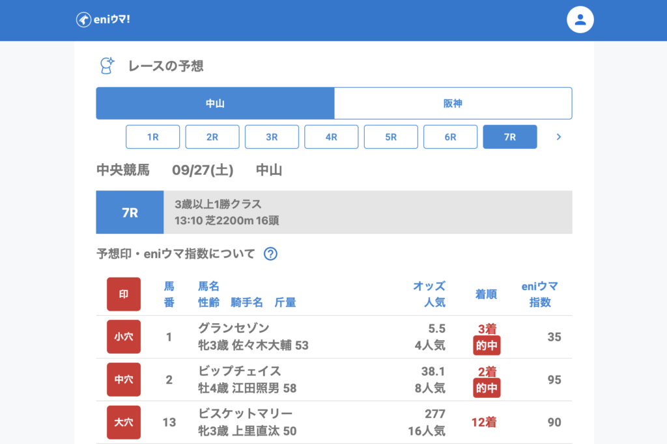Image resolution: width=667 pixels, height=444 pixels.
Task: Open 予想印・eniウマ指数について explanation link
Action: point(176,254)
